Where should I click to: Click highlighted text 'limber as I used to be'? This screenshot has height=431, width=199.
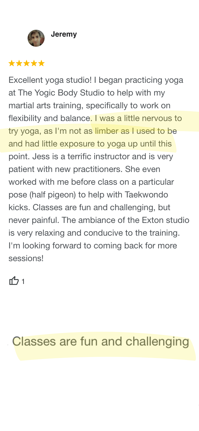pyautogui.click(x=136, y=131)
